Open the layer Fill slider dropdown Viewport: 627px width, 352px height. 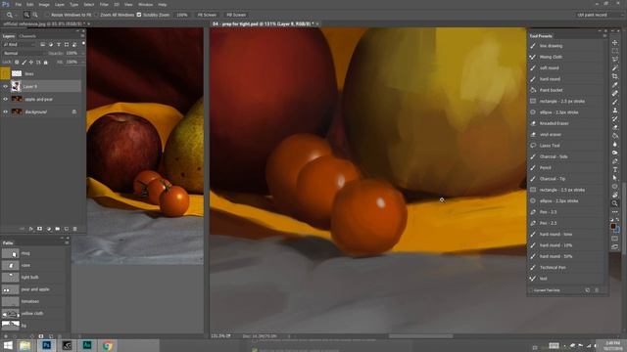tap(82, 62)
